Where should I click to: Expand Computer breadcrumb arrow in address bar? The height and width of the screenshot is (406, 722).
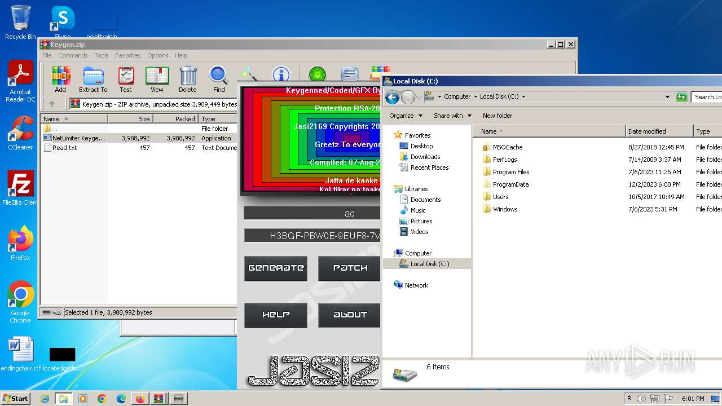[475, 97]
